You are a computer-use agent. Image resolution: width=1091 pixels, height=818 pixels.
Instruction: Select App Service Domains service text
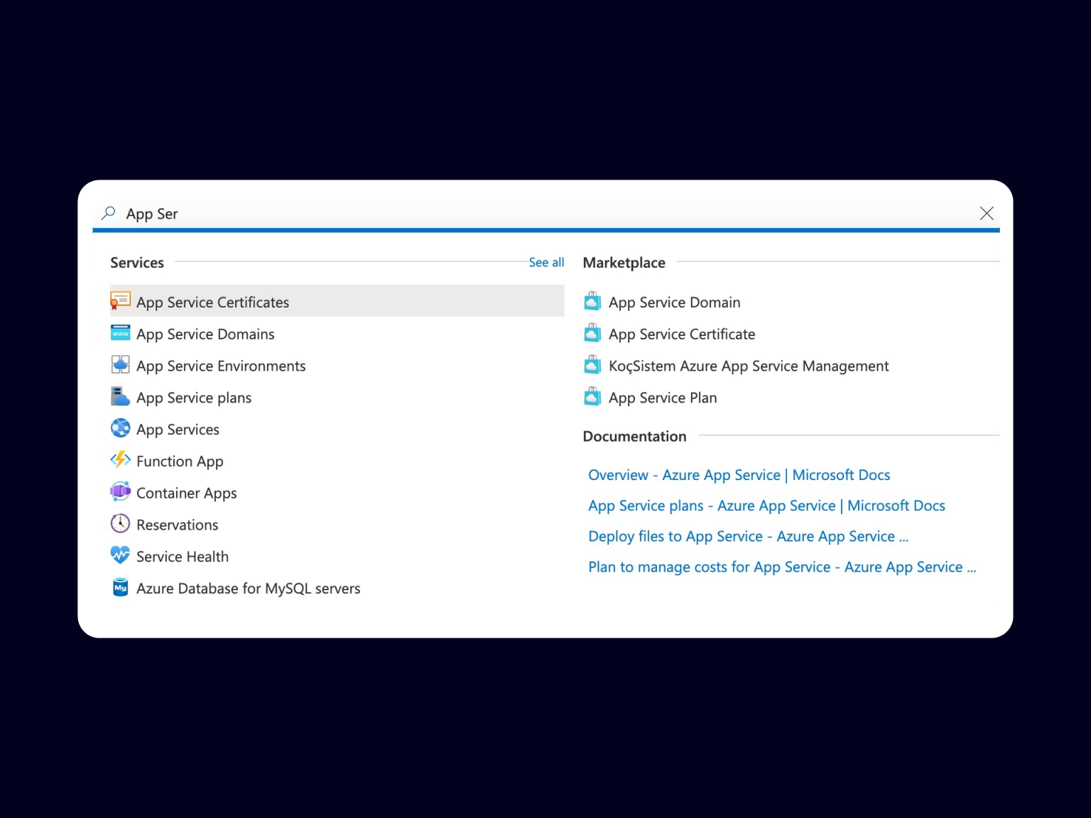[x=205, y=334]
